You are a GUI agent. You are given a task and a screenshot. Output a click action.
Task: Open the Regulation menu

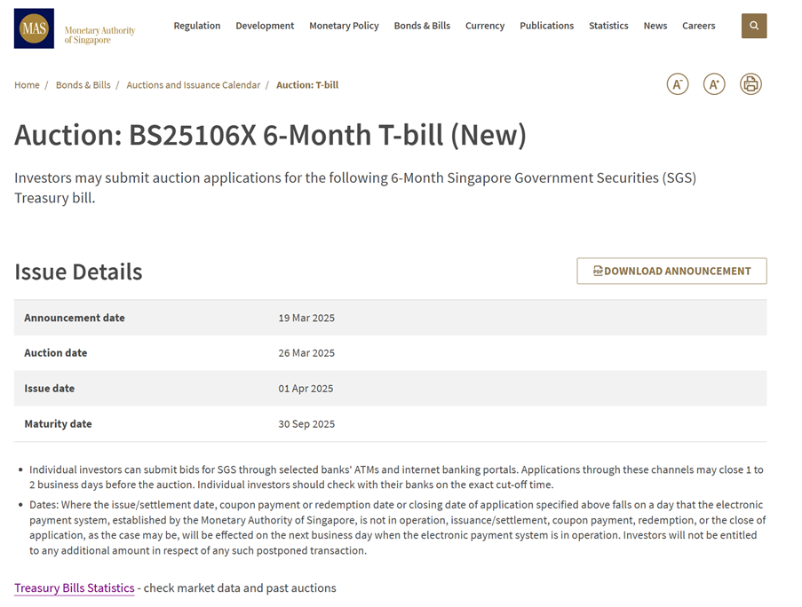click(x=197, y=26)
